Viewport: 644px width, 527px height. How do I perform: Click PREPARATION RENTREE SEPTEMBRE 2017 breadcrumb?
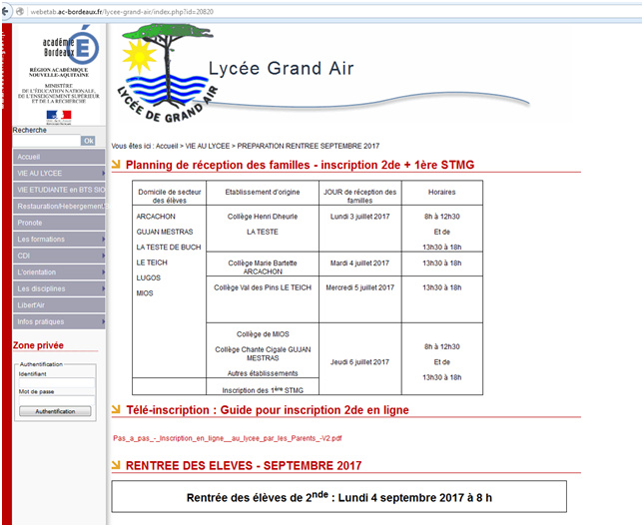(x=309, y=146)
